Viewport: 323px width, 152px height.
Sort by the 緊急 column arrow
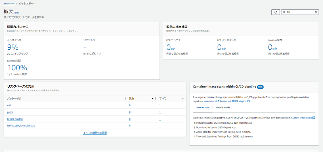pos(153,99)
